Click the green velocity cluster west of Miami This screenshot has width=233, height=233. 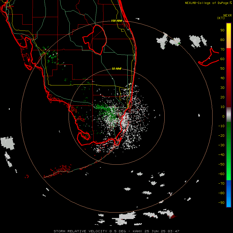click(106, 110)
